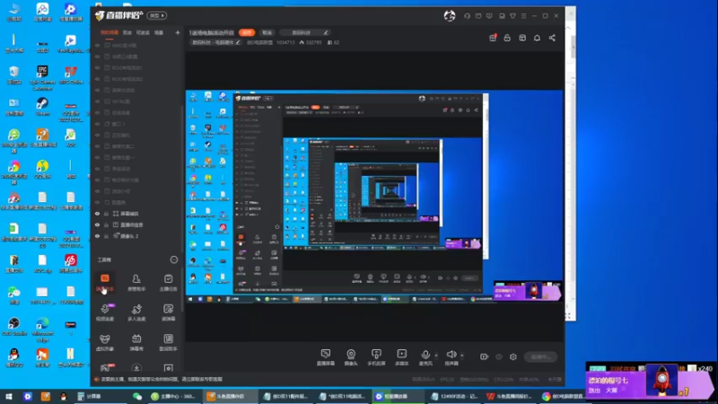Toggle visibility eye for 直播间信息 source

tap(97, 225)
